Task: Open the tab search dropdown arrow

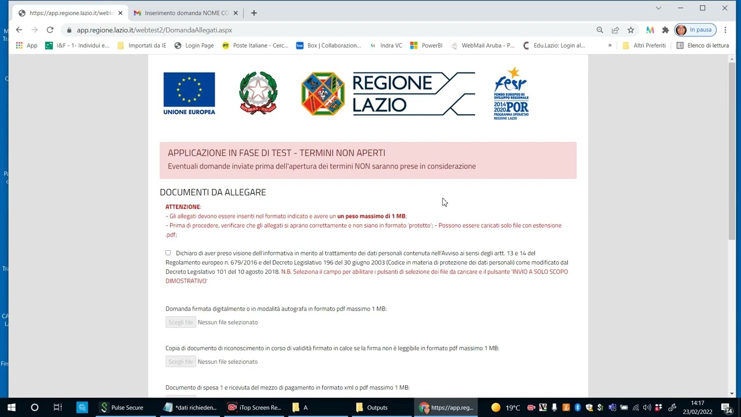Action: pyautogui.click(x=658, y=8)
